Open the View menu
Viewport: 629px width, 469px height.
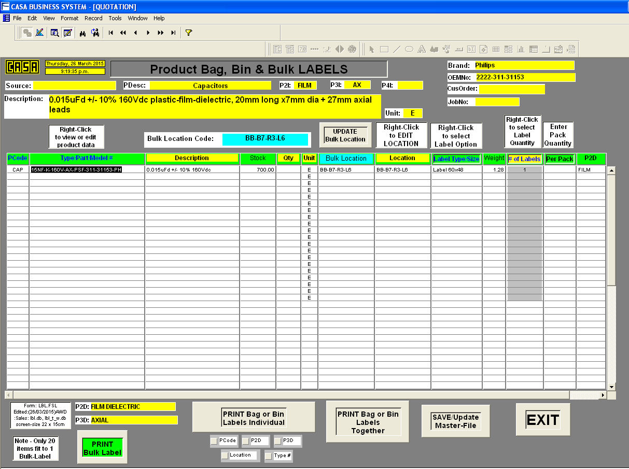(x=49, y=18)
